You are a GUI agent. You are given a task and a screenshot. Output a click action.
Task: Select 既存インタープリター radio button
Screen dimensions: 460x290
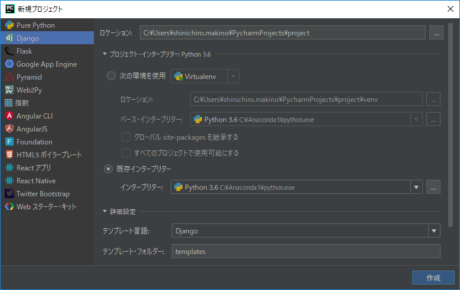(x=108, y=169)
